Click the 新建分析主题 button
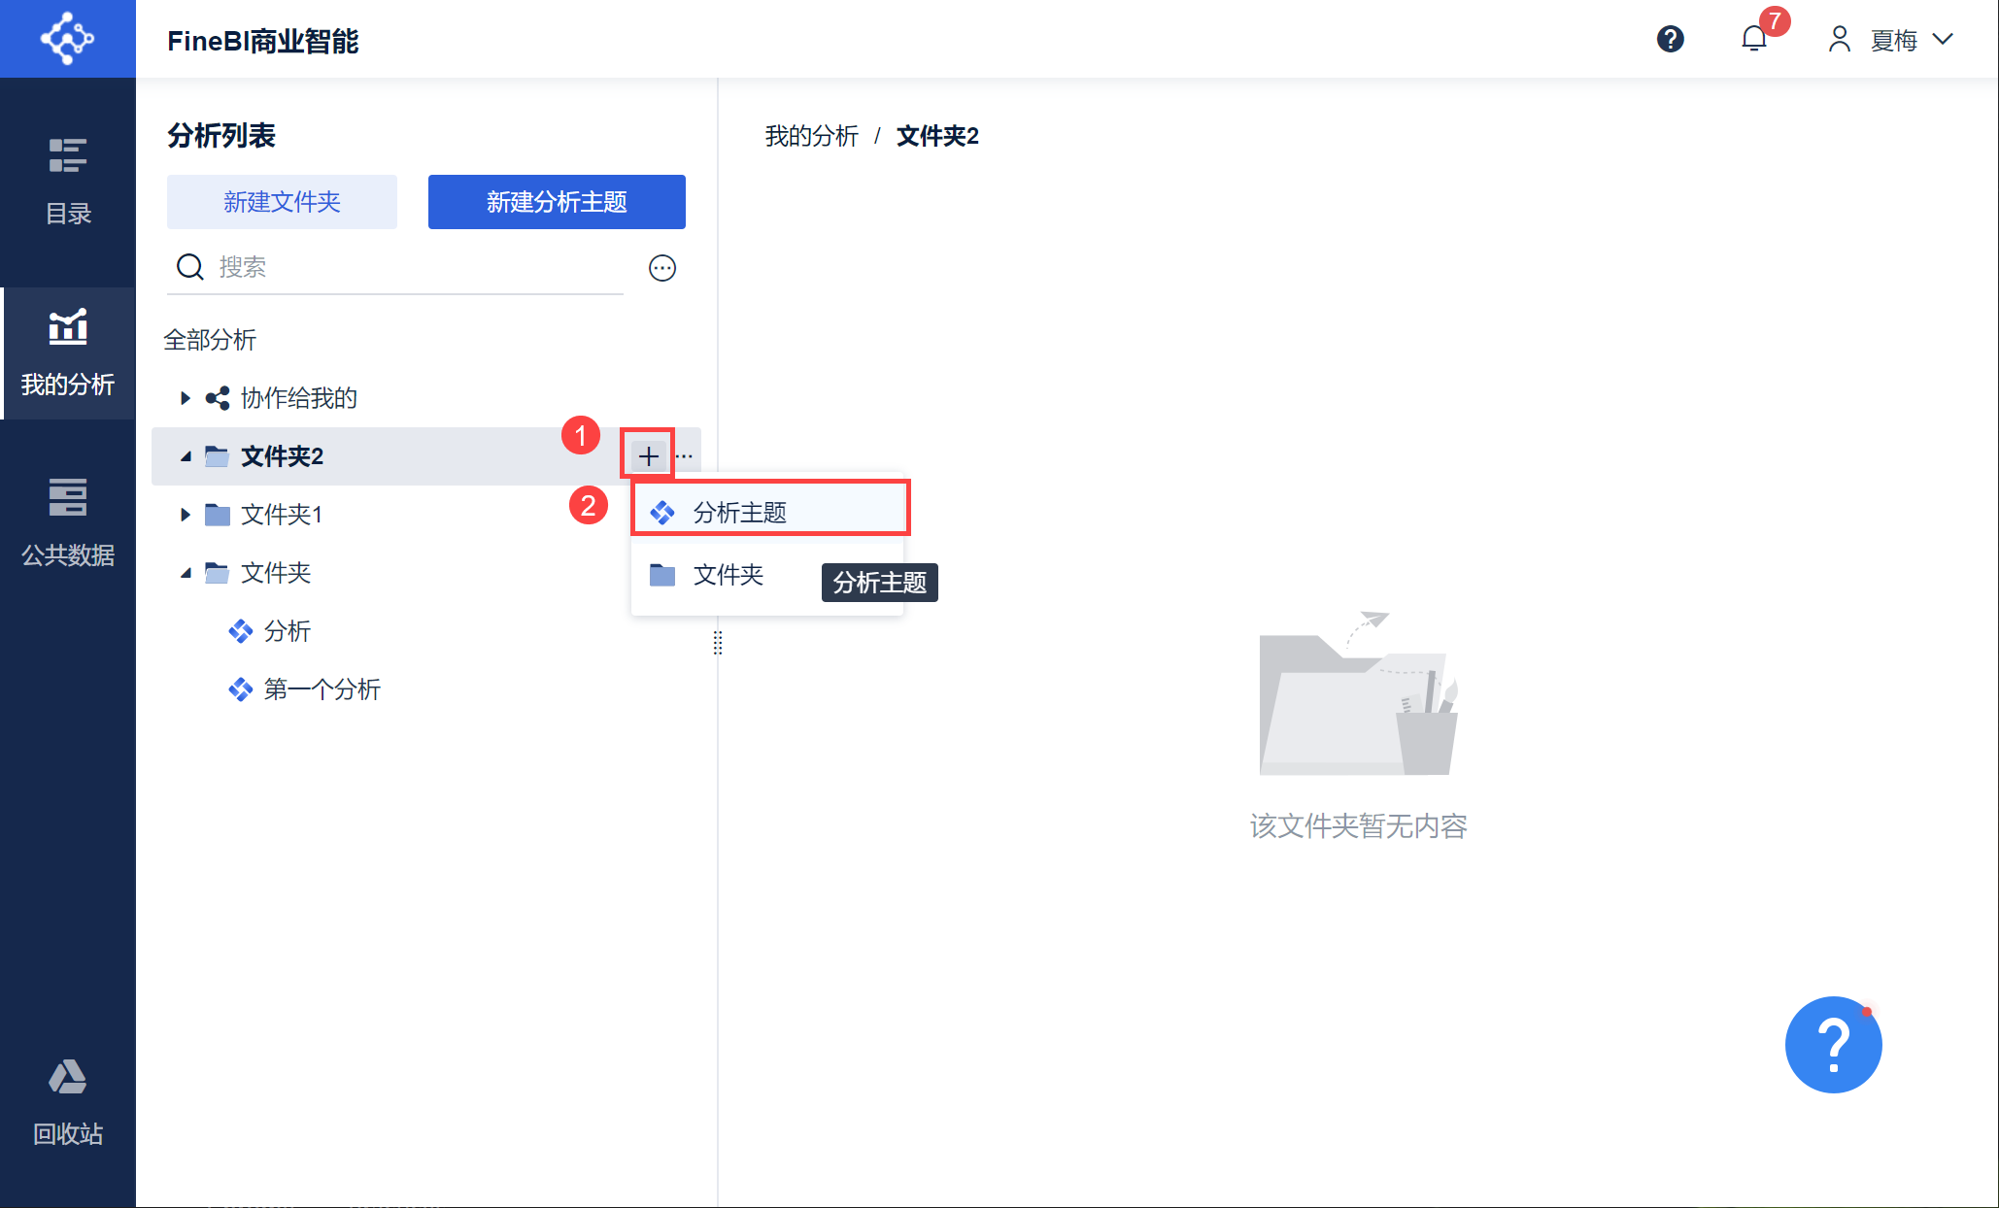The image size is (1999, 1208). [x=557, y=202]
